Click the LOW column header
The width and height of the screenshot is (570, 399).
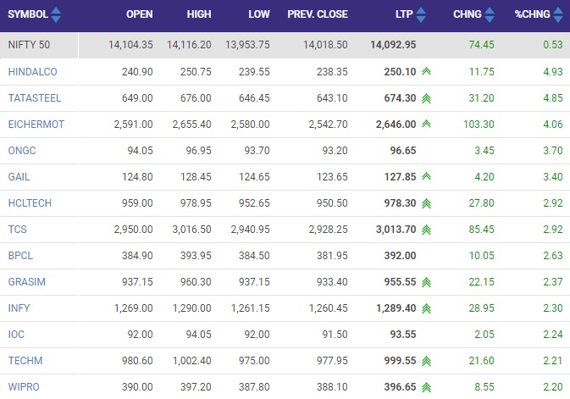click(x=259, y=14)
